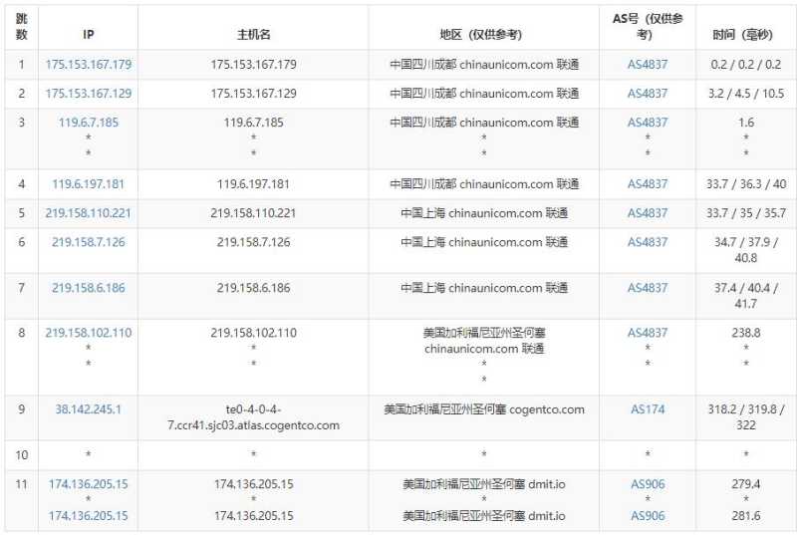The height and width of the screenshot is (535, 797).
Task: Open the blue 119.6.197.181 IP link
Action: (89, 184)
